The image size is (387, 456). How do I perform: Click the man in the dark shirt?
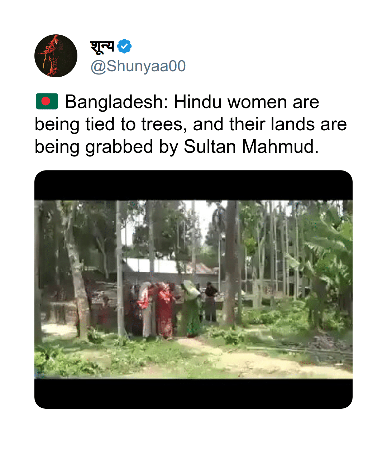point(210,301)
